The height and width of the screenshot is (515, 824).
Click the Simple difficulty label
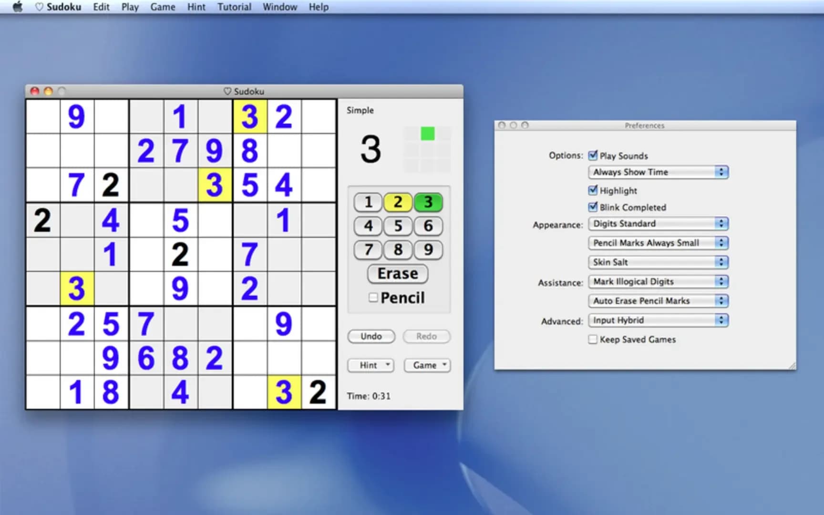coord(360,110)
